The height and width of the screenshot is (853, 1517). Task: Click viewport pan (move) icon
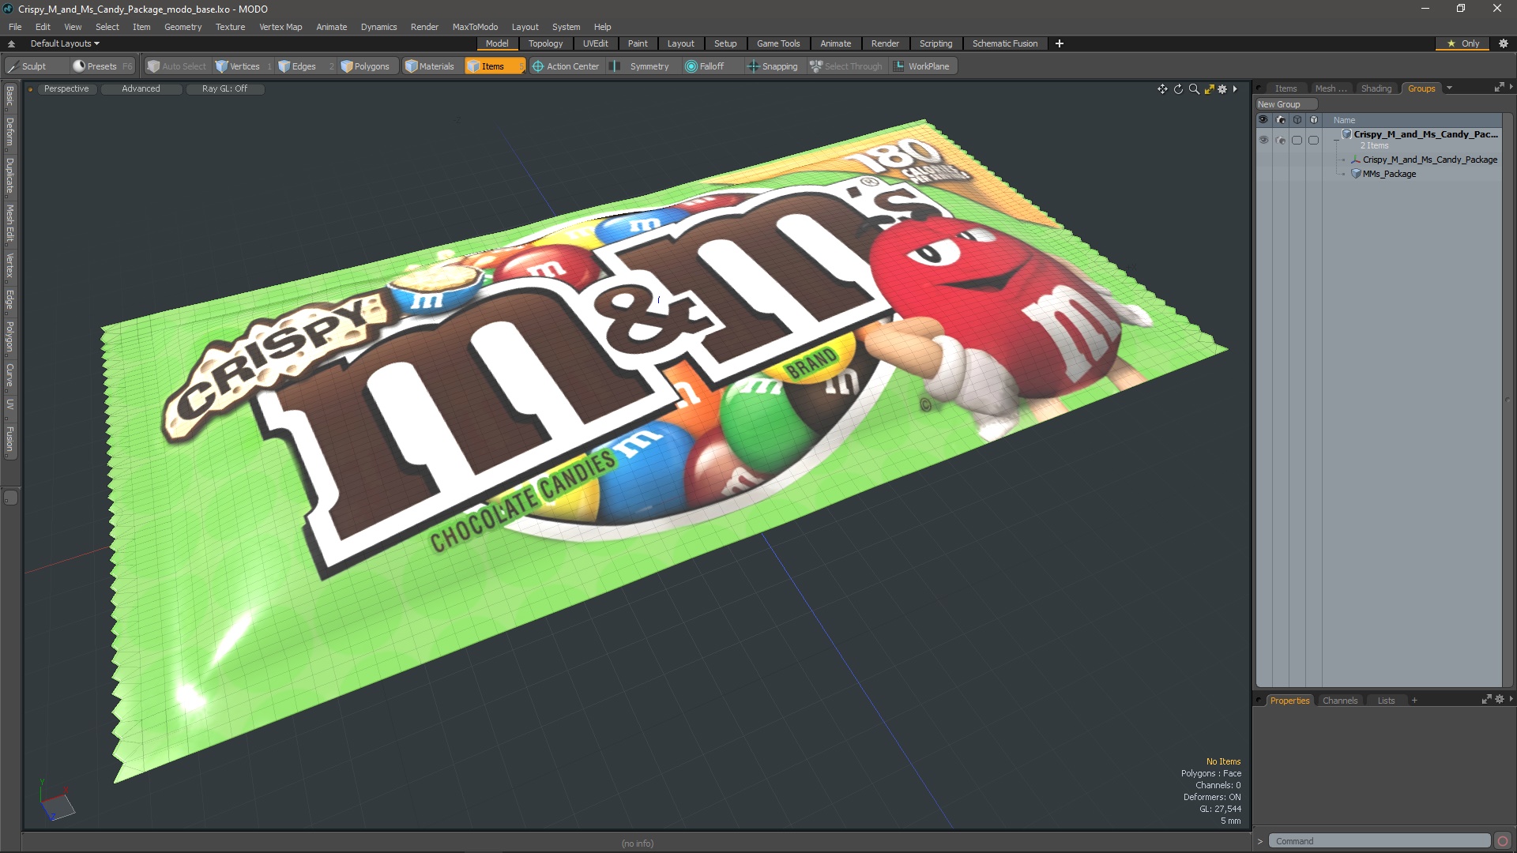(x=1162, y=89)
